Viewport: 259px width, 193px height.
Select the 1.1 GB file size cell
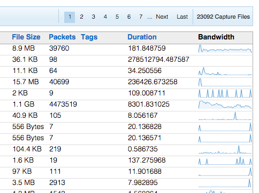coord(23,104)
